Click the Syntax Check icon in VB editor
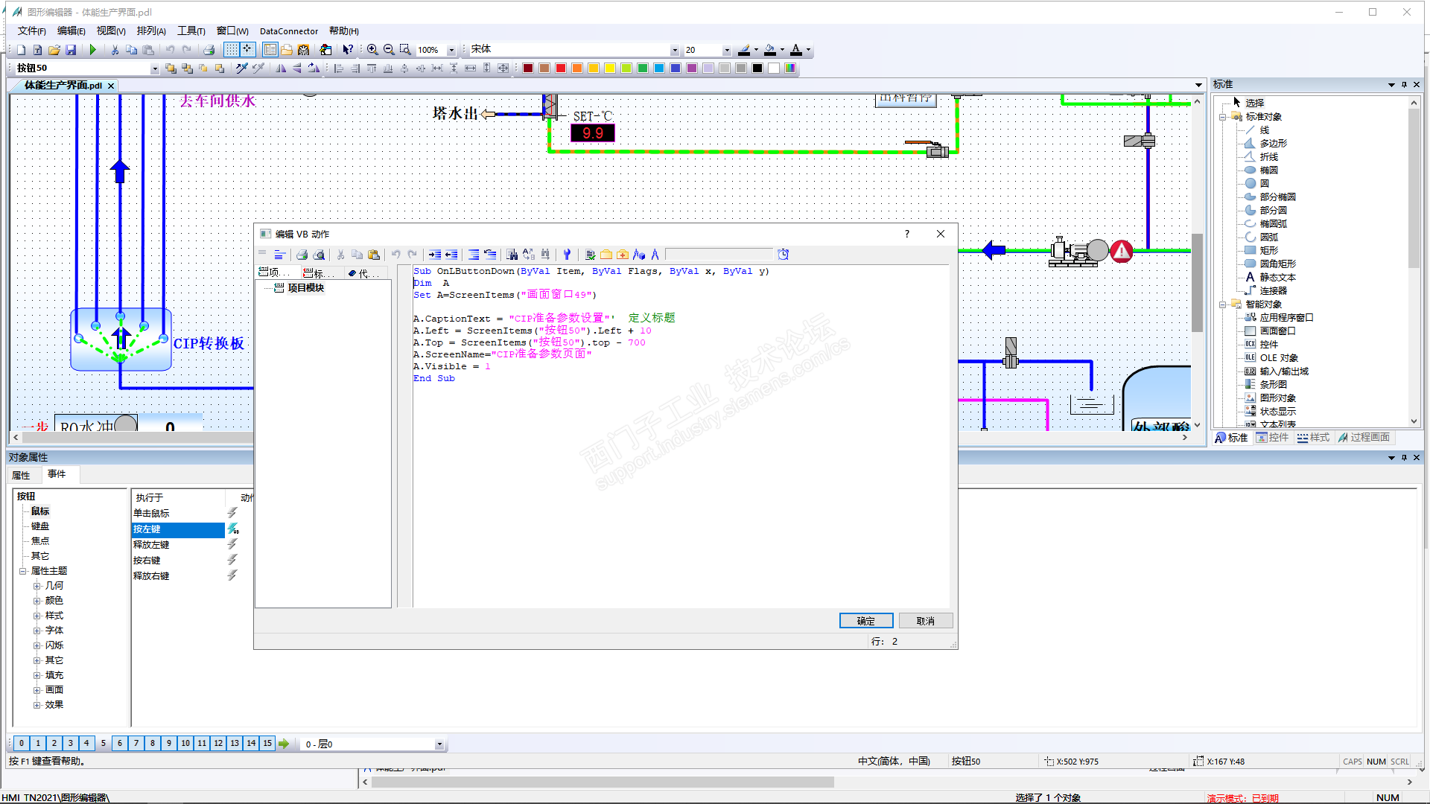Image resolution: width=1430 pixels, height=804 pixels. click(x=590, y=255)
